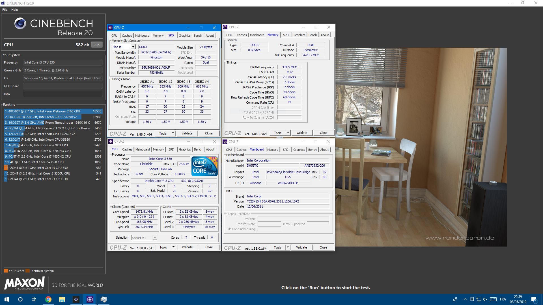
Task: Expand the Tools dropdown arrow in Memory window
Action: click(x=288, y=133)
